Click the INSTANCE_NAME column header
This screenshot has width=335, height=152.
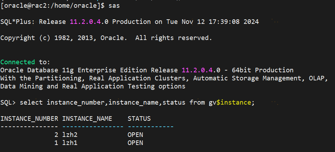[87, 119]
